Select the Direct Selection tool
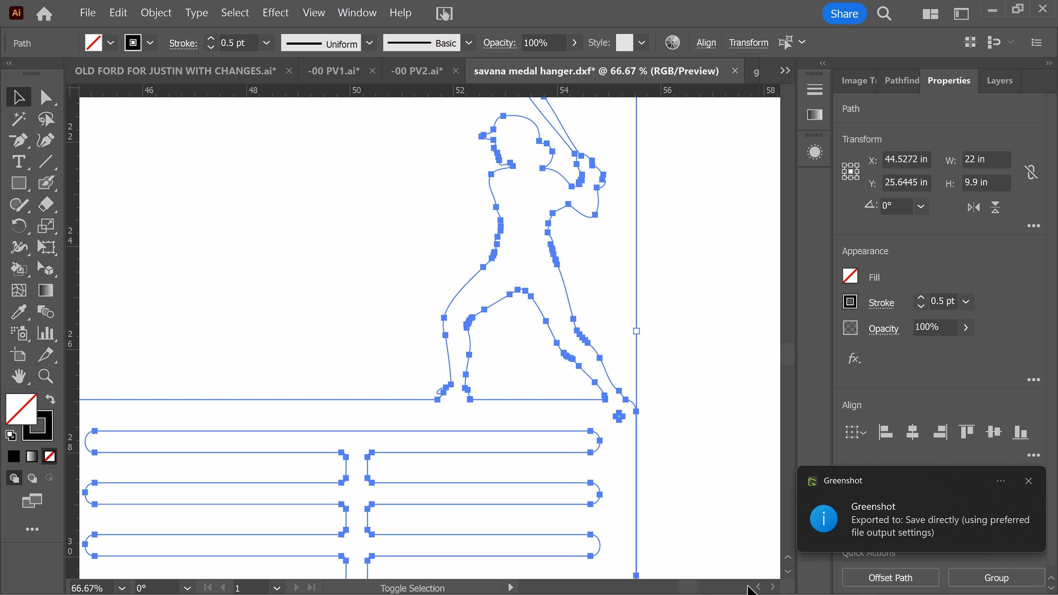This screenshot has height=595, width=1058. (45, 97)
